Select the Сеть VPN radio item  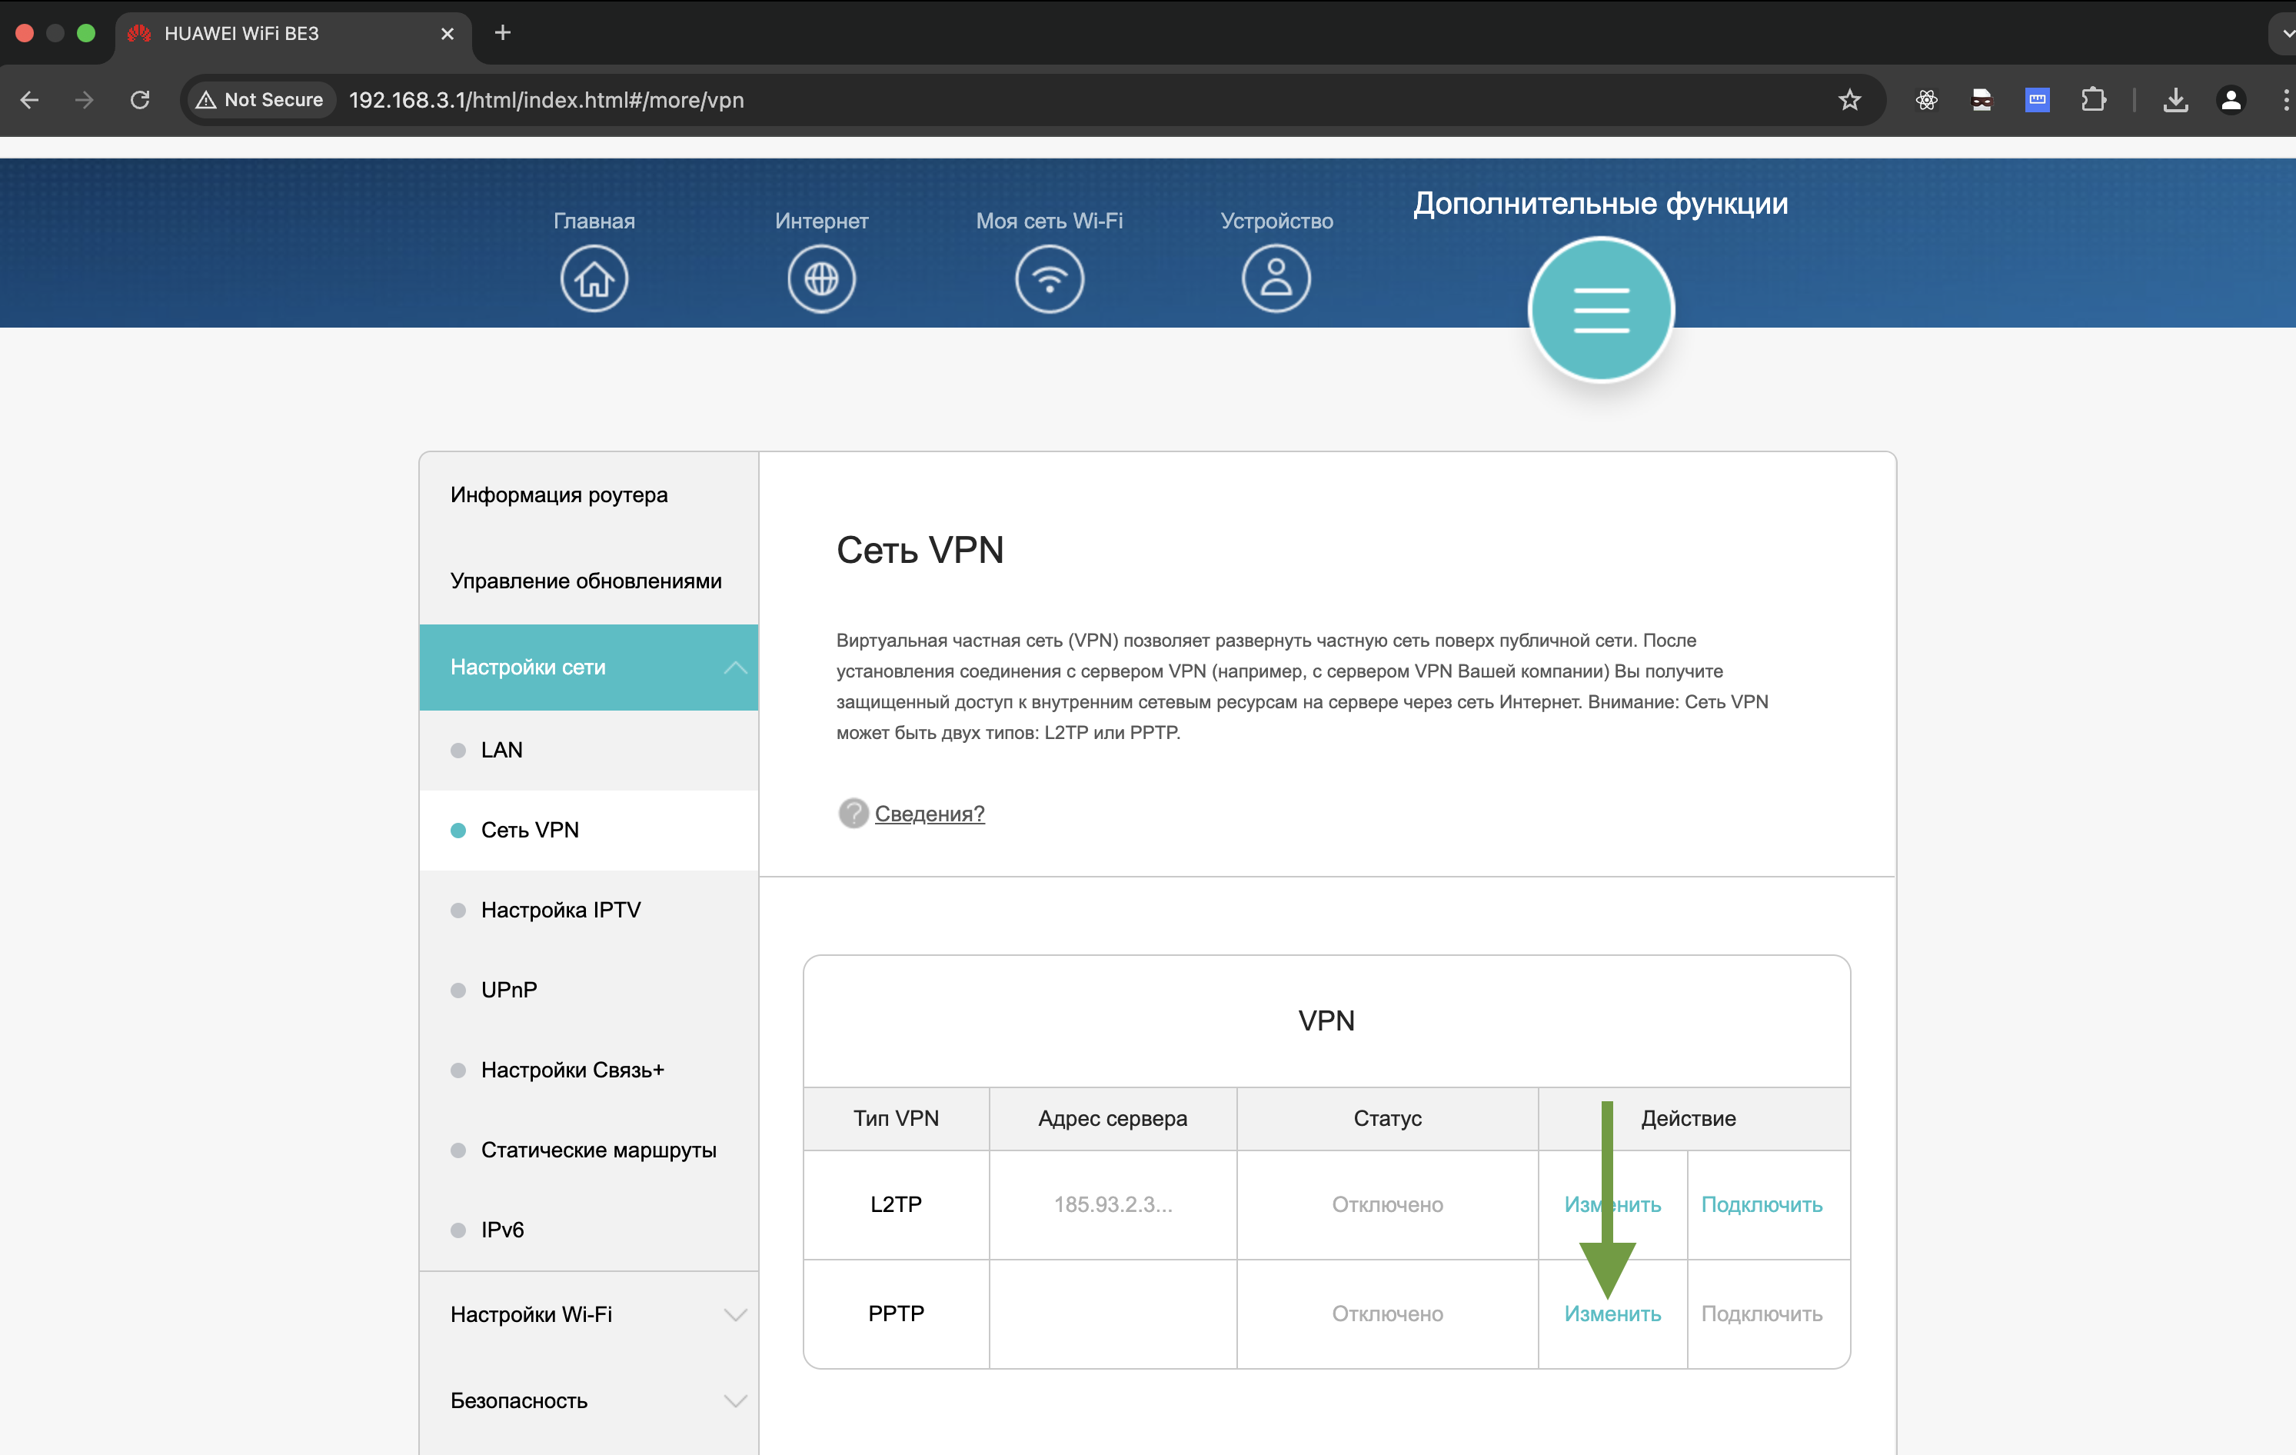[x=530, y=830]
